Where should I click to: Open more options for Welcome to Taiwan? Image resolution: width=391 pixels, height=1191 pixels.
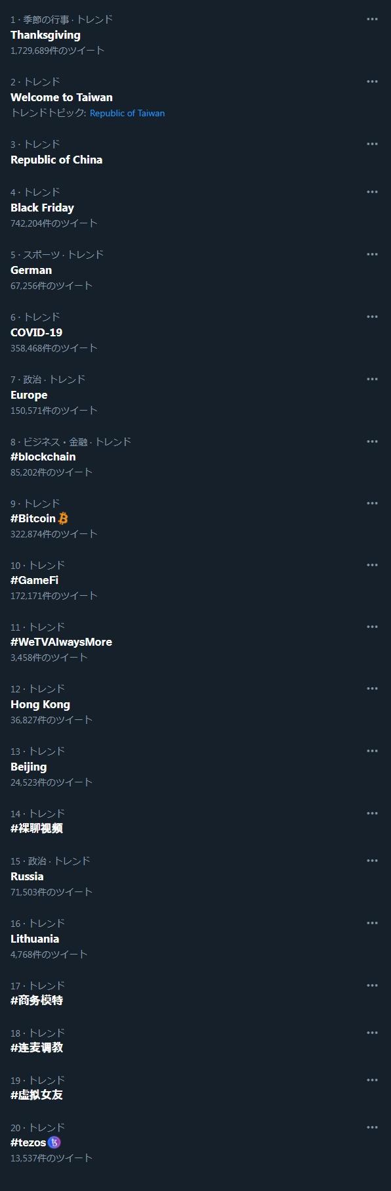[x=372, y=81]
